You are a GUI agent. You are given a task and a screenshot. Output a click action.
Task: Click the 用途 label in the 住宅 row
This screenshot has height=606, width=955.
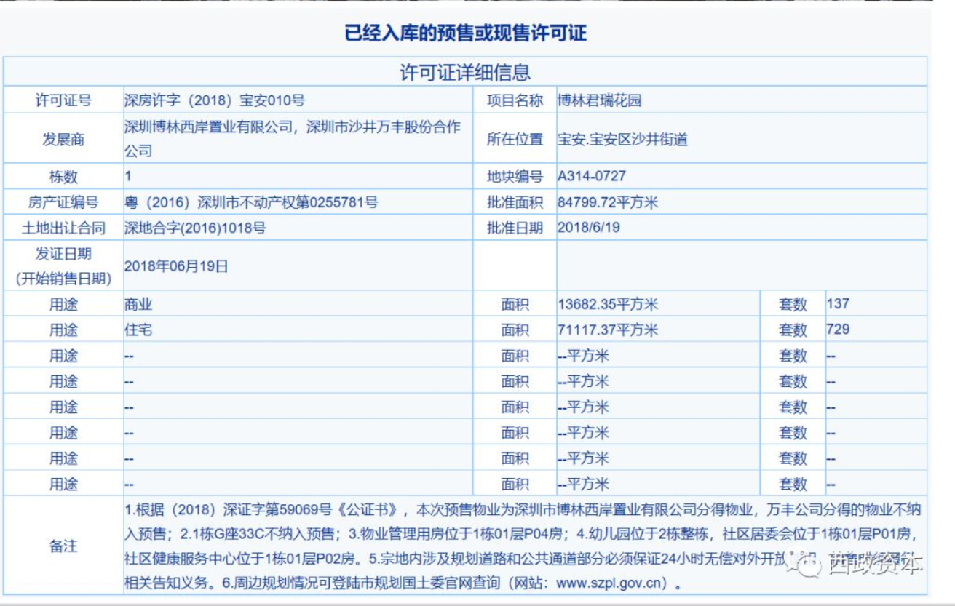tap(63, 330)
